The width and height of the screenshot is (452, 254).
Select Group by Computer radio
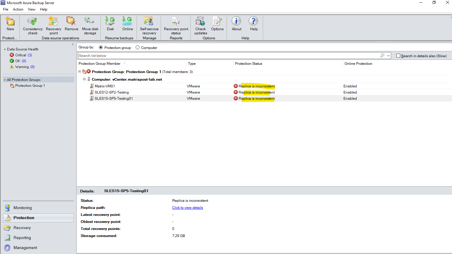[137, 48]
